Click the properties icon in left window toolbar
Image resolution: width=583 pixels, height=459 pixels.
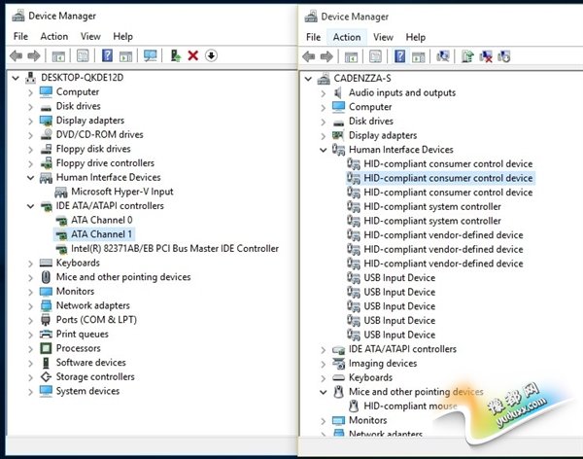coord(84,56)
